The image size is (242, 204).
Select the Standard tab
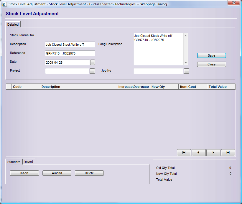pos(14,162)
